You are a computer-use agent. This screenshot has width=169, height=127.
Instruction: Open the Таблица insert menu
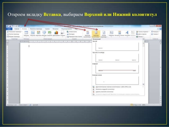coord(26,34)
